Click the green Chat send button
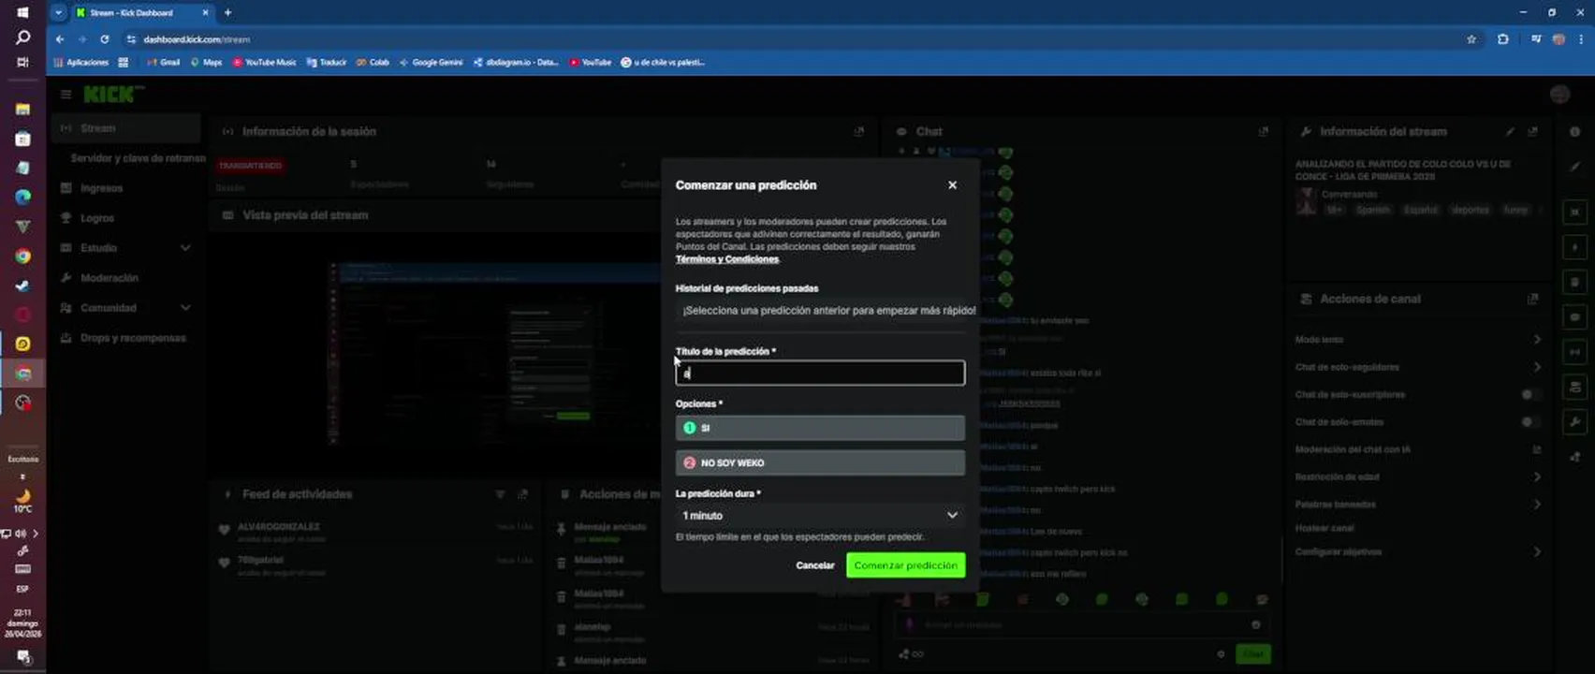This screenshot has height=674, width=1595. click(1252, 653)
